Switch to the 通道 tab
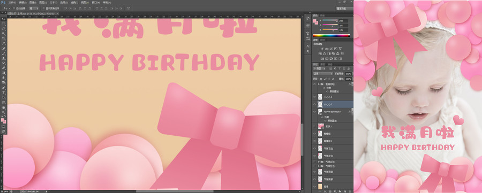Viewport: 482px width, 193px height. (x=322, y=65)
